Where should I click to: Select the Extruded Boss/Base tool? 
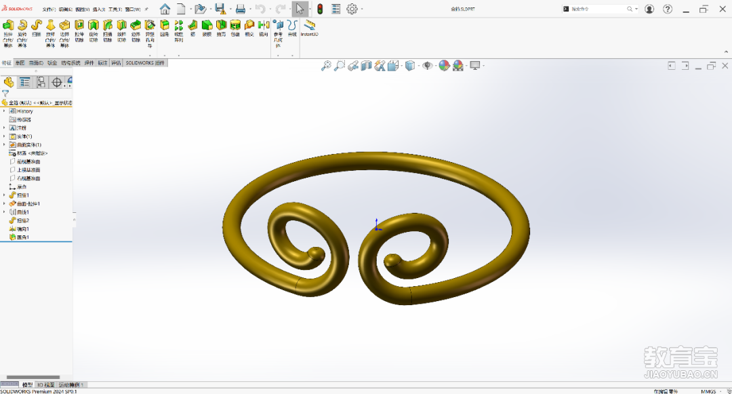[8, 33]
